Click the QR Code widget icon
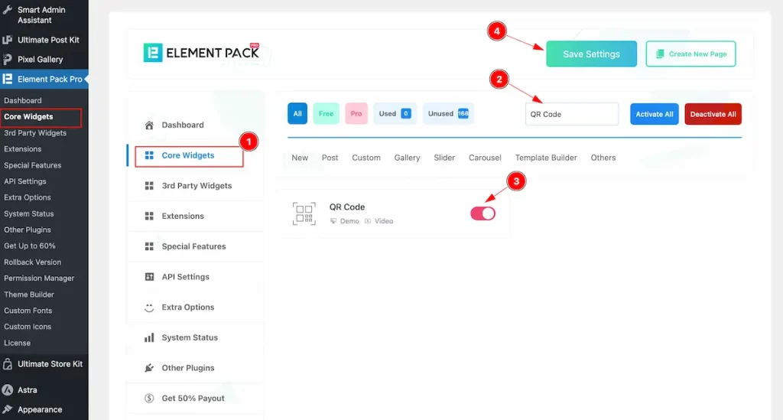Viewport: 783px width, 420px height. click(304, 213)
